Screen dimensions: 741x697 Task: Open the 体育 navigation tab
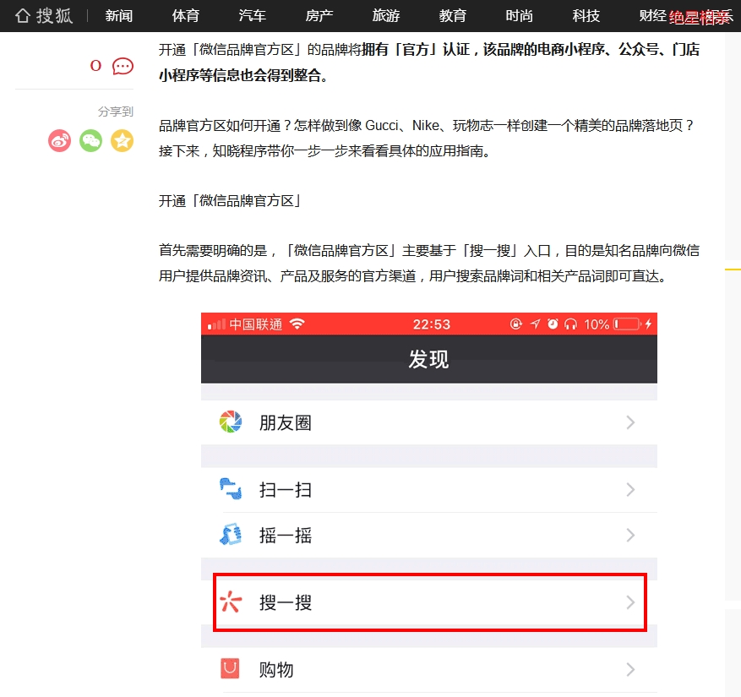tap(186, 16)
